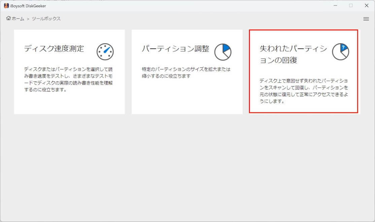The image size is (375, 222).
Task: Open the ディスク速度測定 card title
Action: [54, 49]
